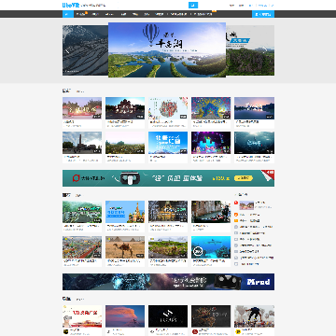
Task: Open the factory smokestack video thumbnail
Action: 82,143
